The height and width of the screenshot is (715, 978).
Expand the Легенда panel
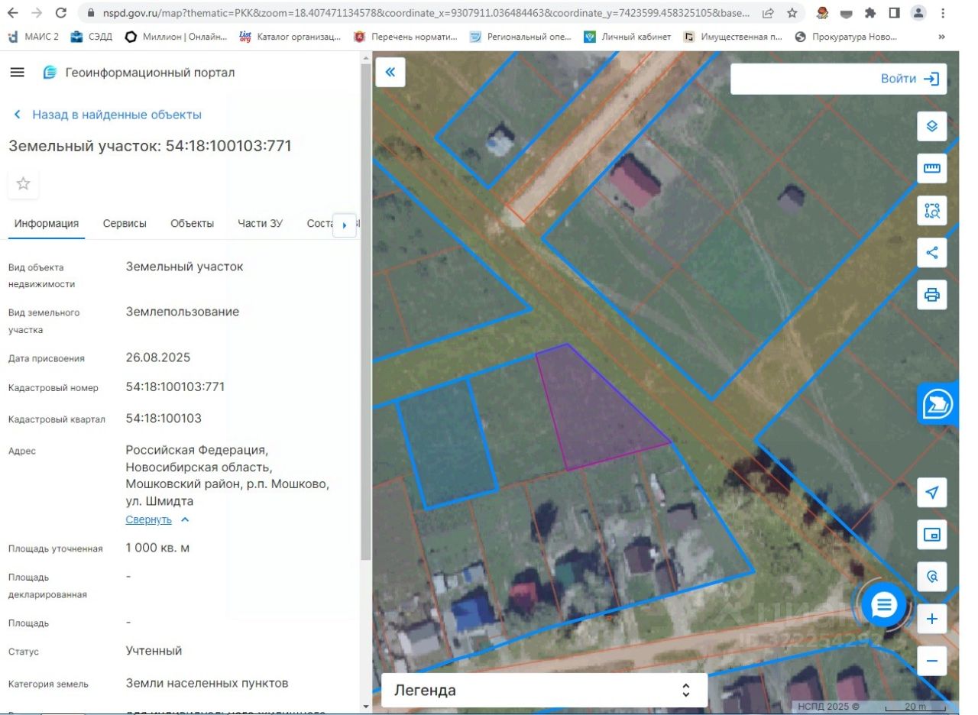[x=544, y=691]
